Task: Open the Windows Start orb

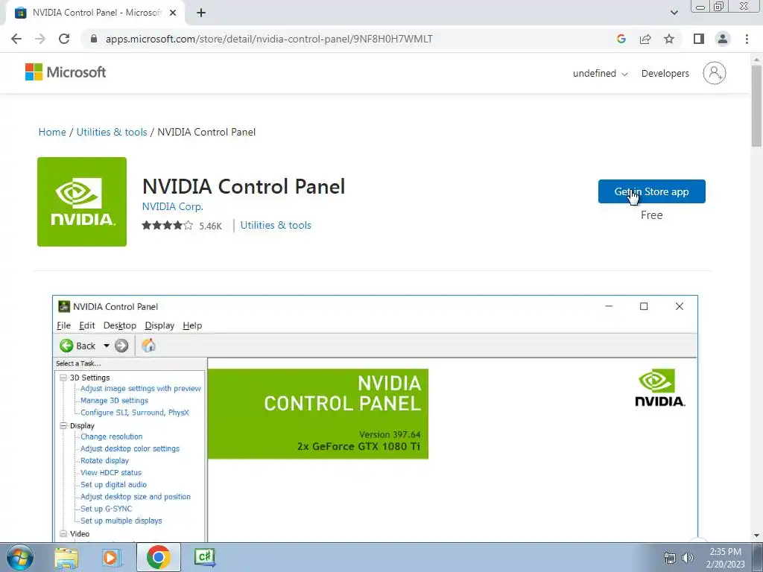Action: [20, 557]
